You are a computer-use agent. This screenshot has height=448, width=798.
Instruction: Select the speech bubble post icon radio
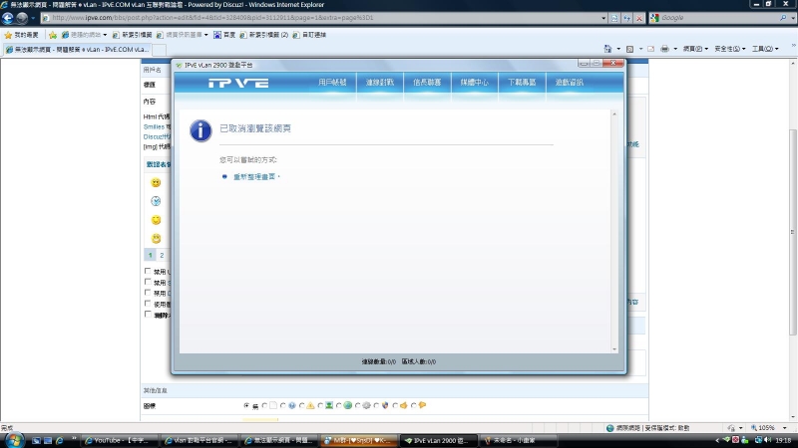tap(414, 405)
